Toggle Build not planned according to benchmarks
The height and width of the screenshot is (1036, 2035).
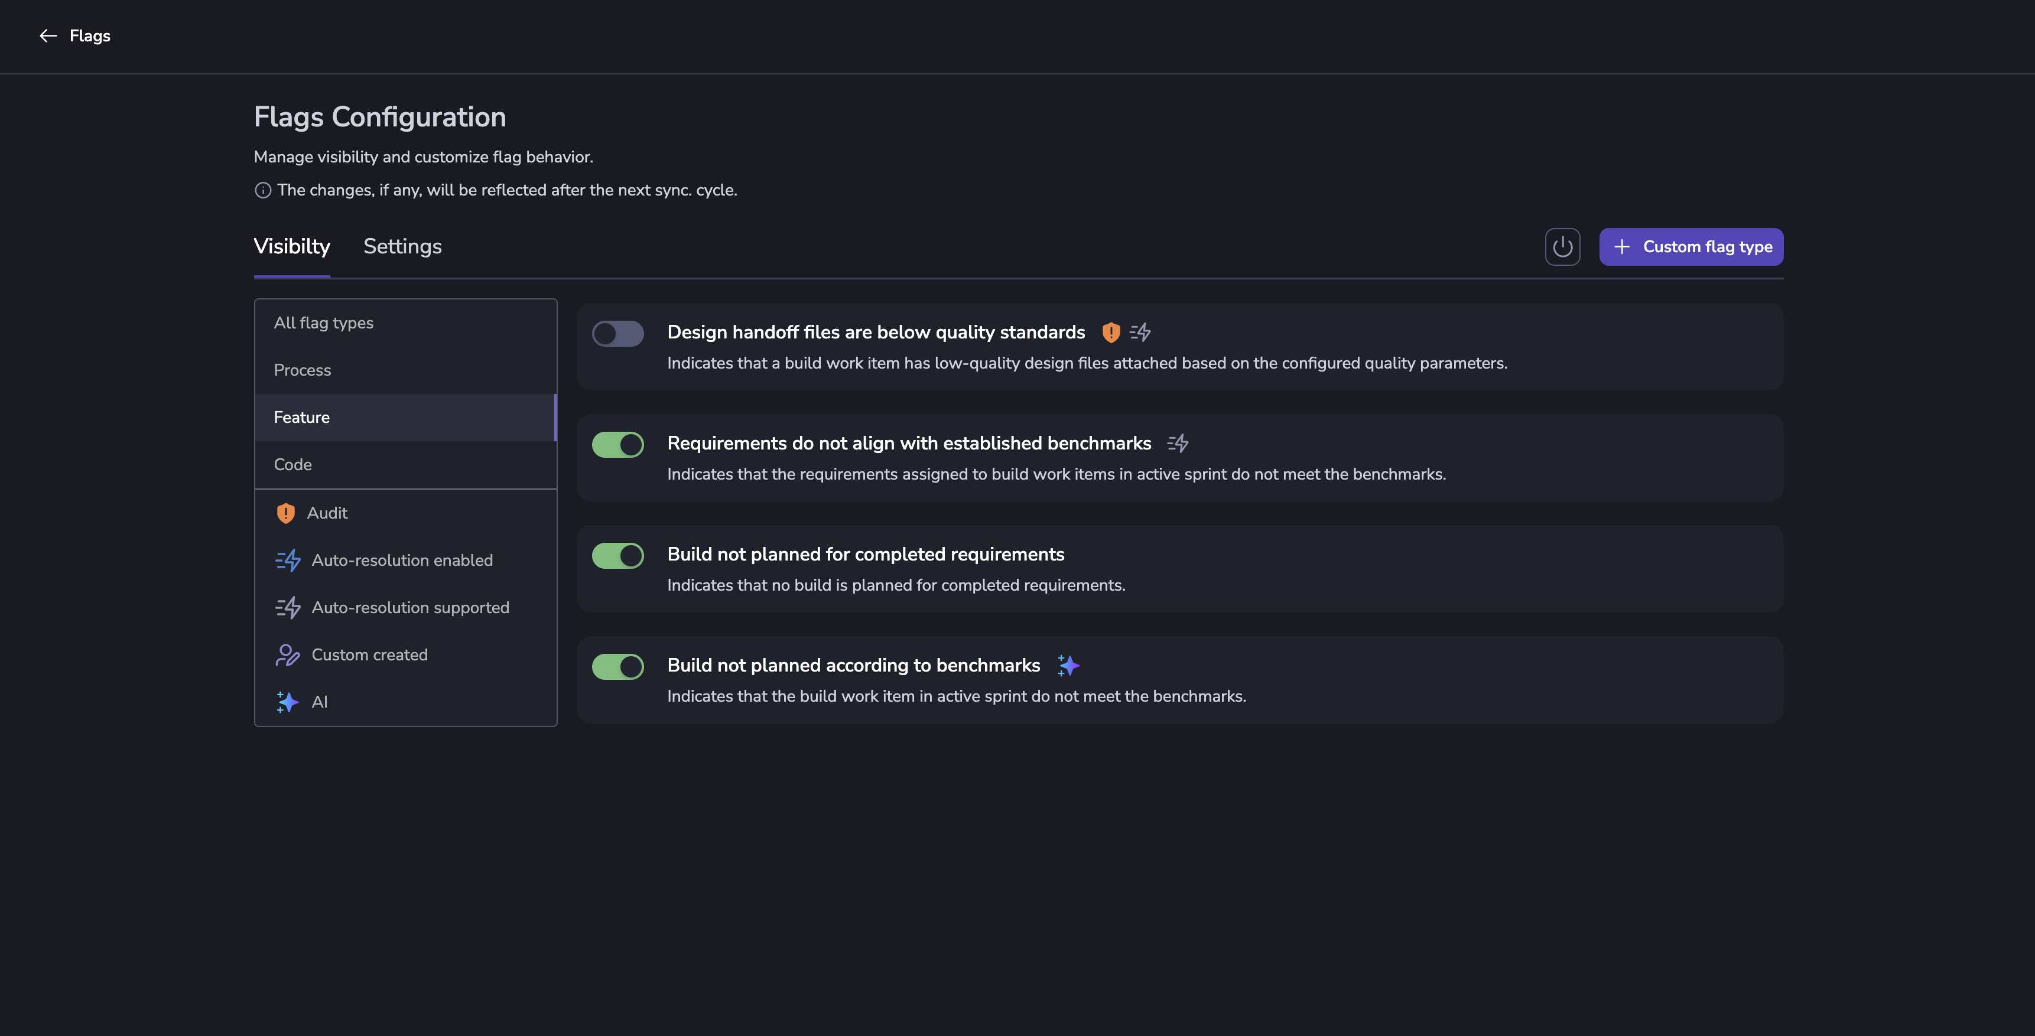618,666
